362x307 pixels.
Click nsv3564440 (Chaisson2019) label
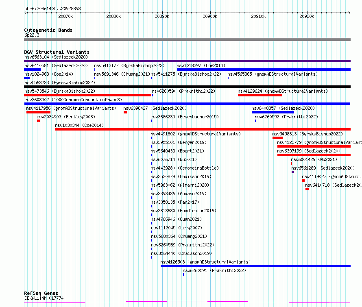pyautogui.click(x=181, y=253)
